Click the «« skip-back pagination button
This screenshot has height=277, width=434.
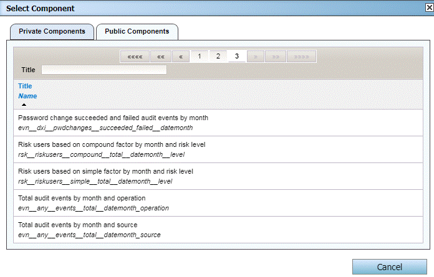pos(160,57)
